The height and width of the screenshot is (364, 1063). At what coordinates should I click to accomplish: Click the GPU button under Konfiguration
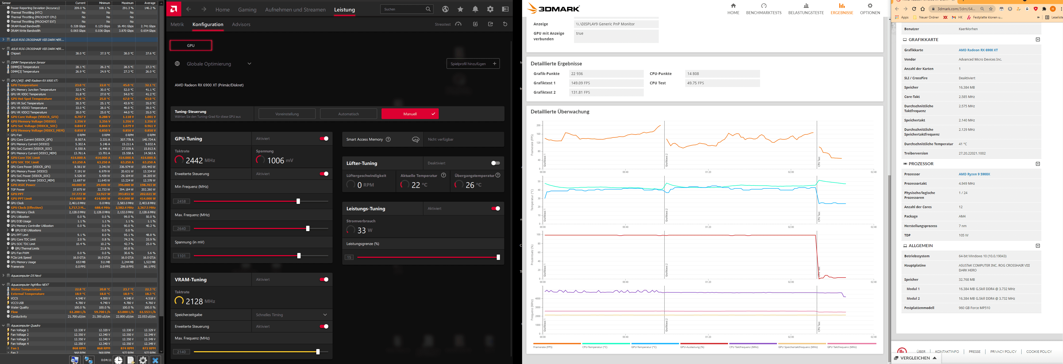[191, 45]
